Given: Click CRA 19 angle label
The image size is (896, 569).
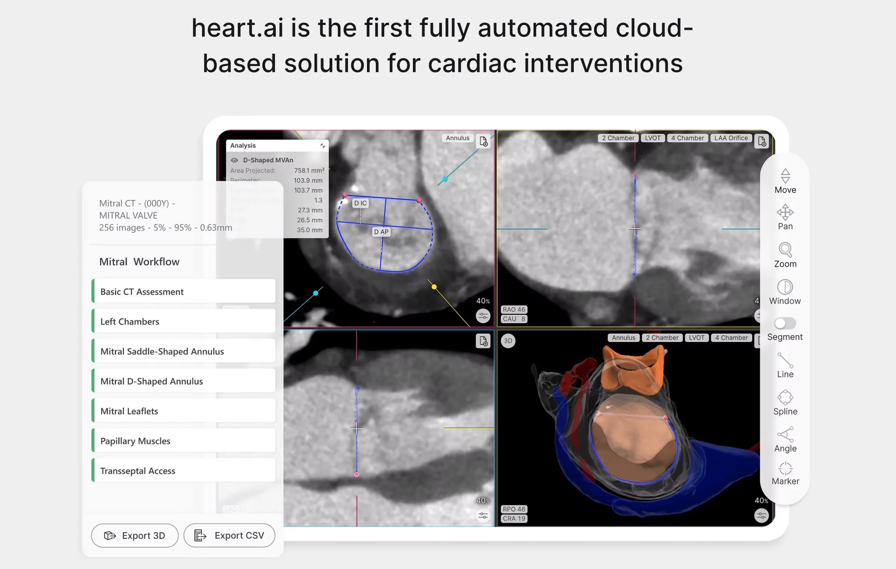Looking at the screenshot, I should (x=514, y=519).
